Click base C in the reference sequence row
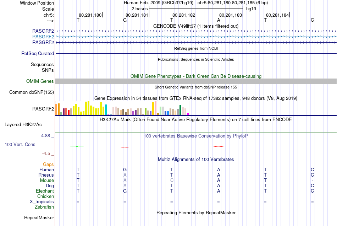The image size is (337, 226). pos(312,20)
